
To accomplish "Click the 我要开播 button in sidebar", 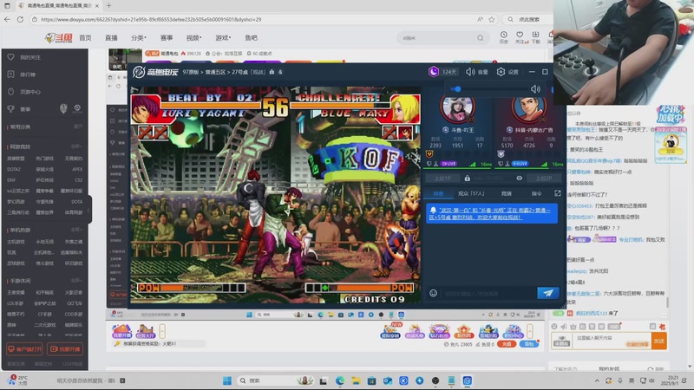I will 64,349.
